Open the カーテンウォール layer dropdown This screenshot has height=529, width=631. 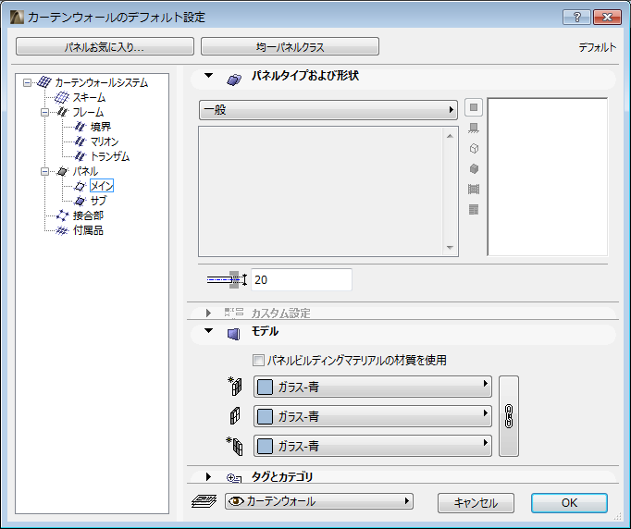[x=319, y=501]
